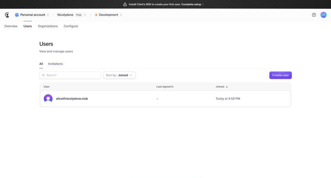Open the Configure tab
331x178 pixels.
71,26
